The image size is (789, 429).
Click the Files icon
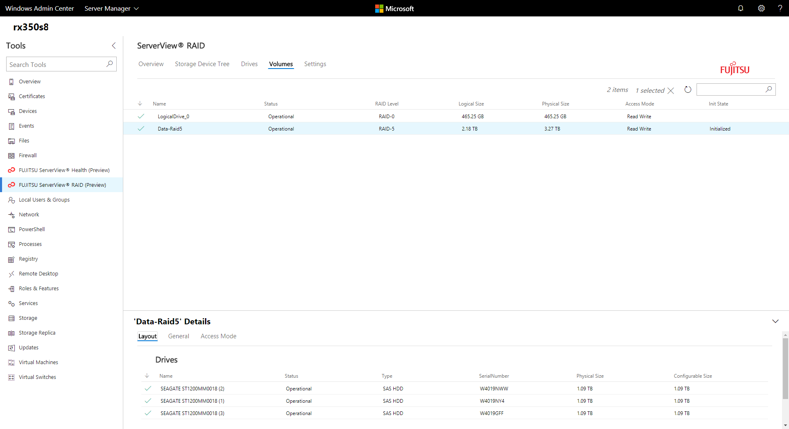[12, 141]
